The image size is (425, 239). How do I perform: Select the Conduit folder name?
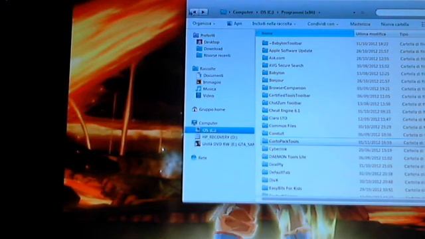click(276, 133)
